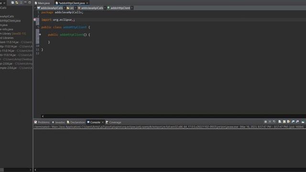Click the error marker on import line
The width and height of the screenshot is (306, 172).
coord(35,20)
